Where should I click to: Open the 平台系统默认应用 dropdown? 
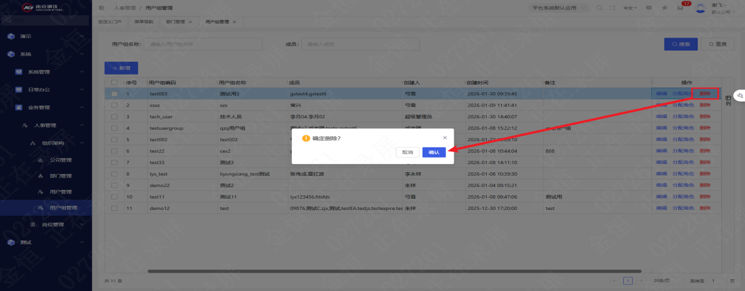point(560,8)
